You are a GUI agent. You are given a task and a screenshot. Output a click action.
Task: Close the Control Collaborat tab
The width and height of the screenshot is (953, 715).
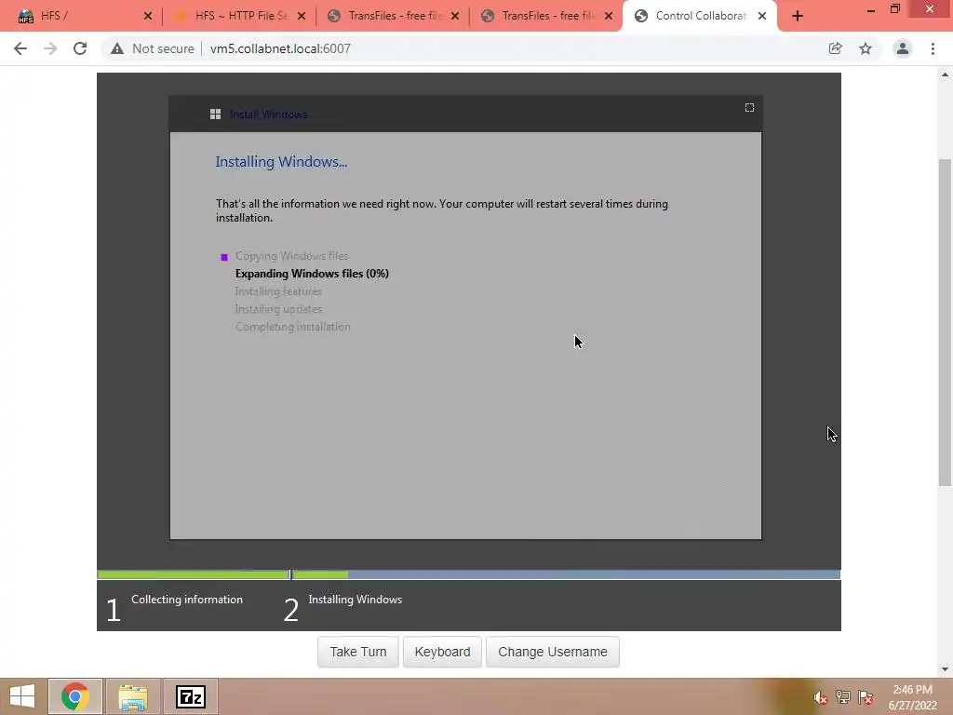[x=762, y=17]
